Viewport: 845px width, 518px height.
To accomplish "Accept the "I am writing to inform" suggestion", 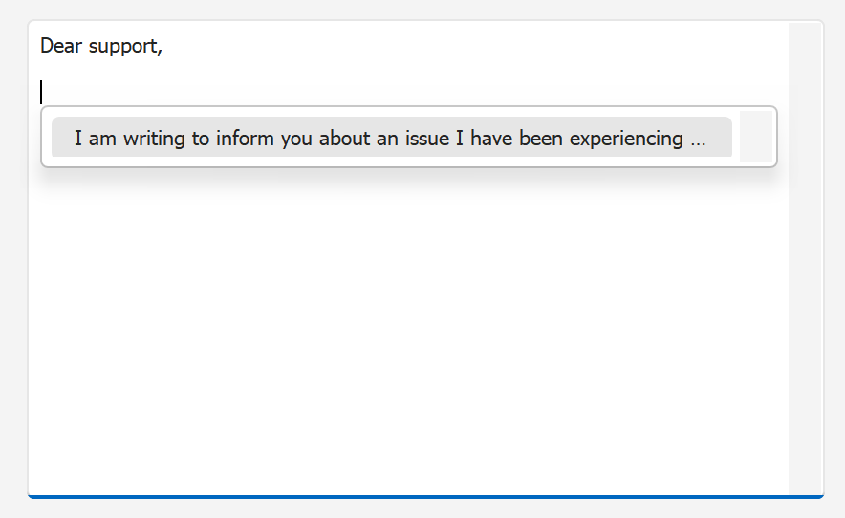I will pyautogui.click(x=391, y=137).
